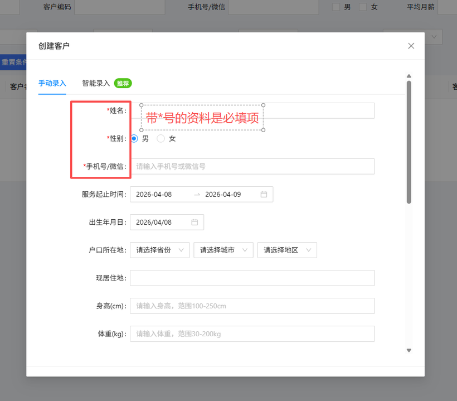This screenshot has height=401, width=457.
Task: Click the 体重(kg) input field
Action: [252, 334]
